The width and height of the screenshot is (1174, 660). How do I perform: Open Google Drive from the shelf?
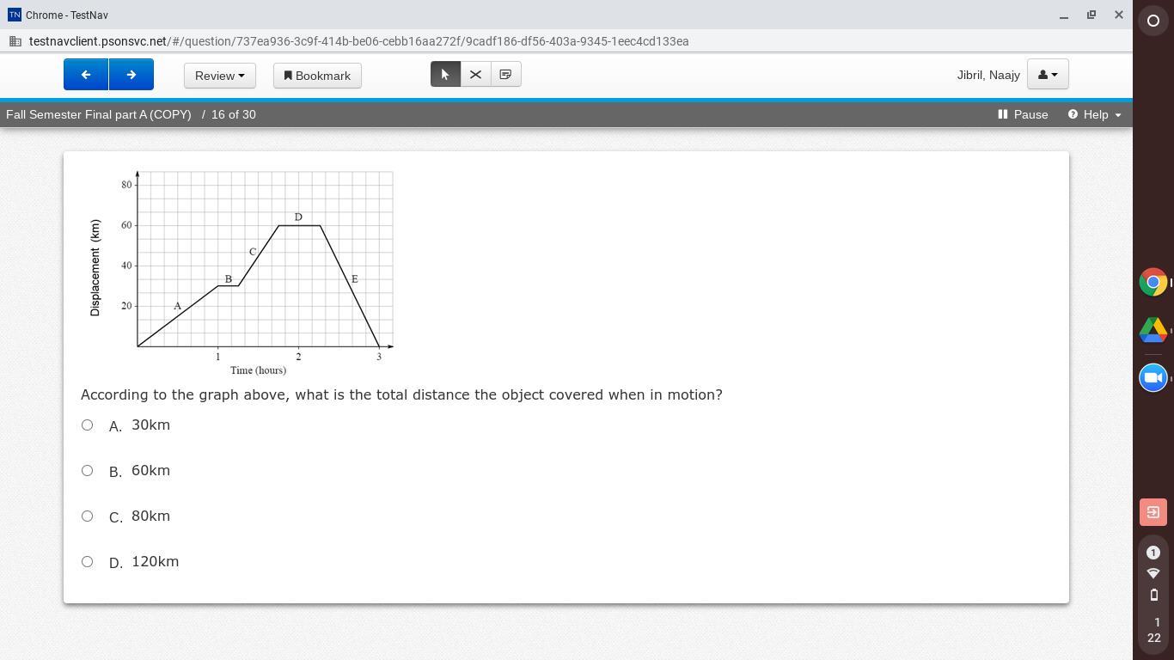(x=1153, y=330)
